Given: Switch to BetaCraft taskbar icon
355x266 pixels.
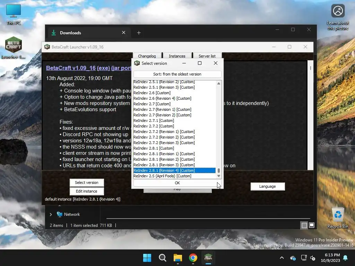Looking at the screenshot, I should (x=208, y=258).
